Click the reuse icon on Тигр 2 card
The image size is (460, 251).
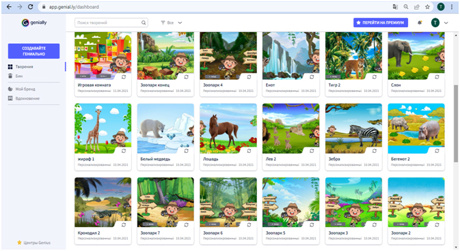click(375, 77)
